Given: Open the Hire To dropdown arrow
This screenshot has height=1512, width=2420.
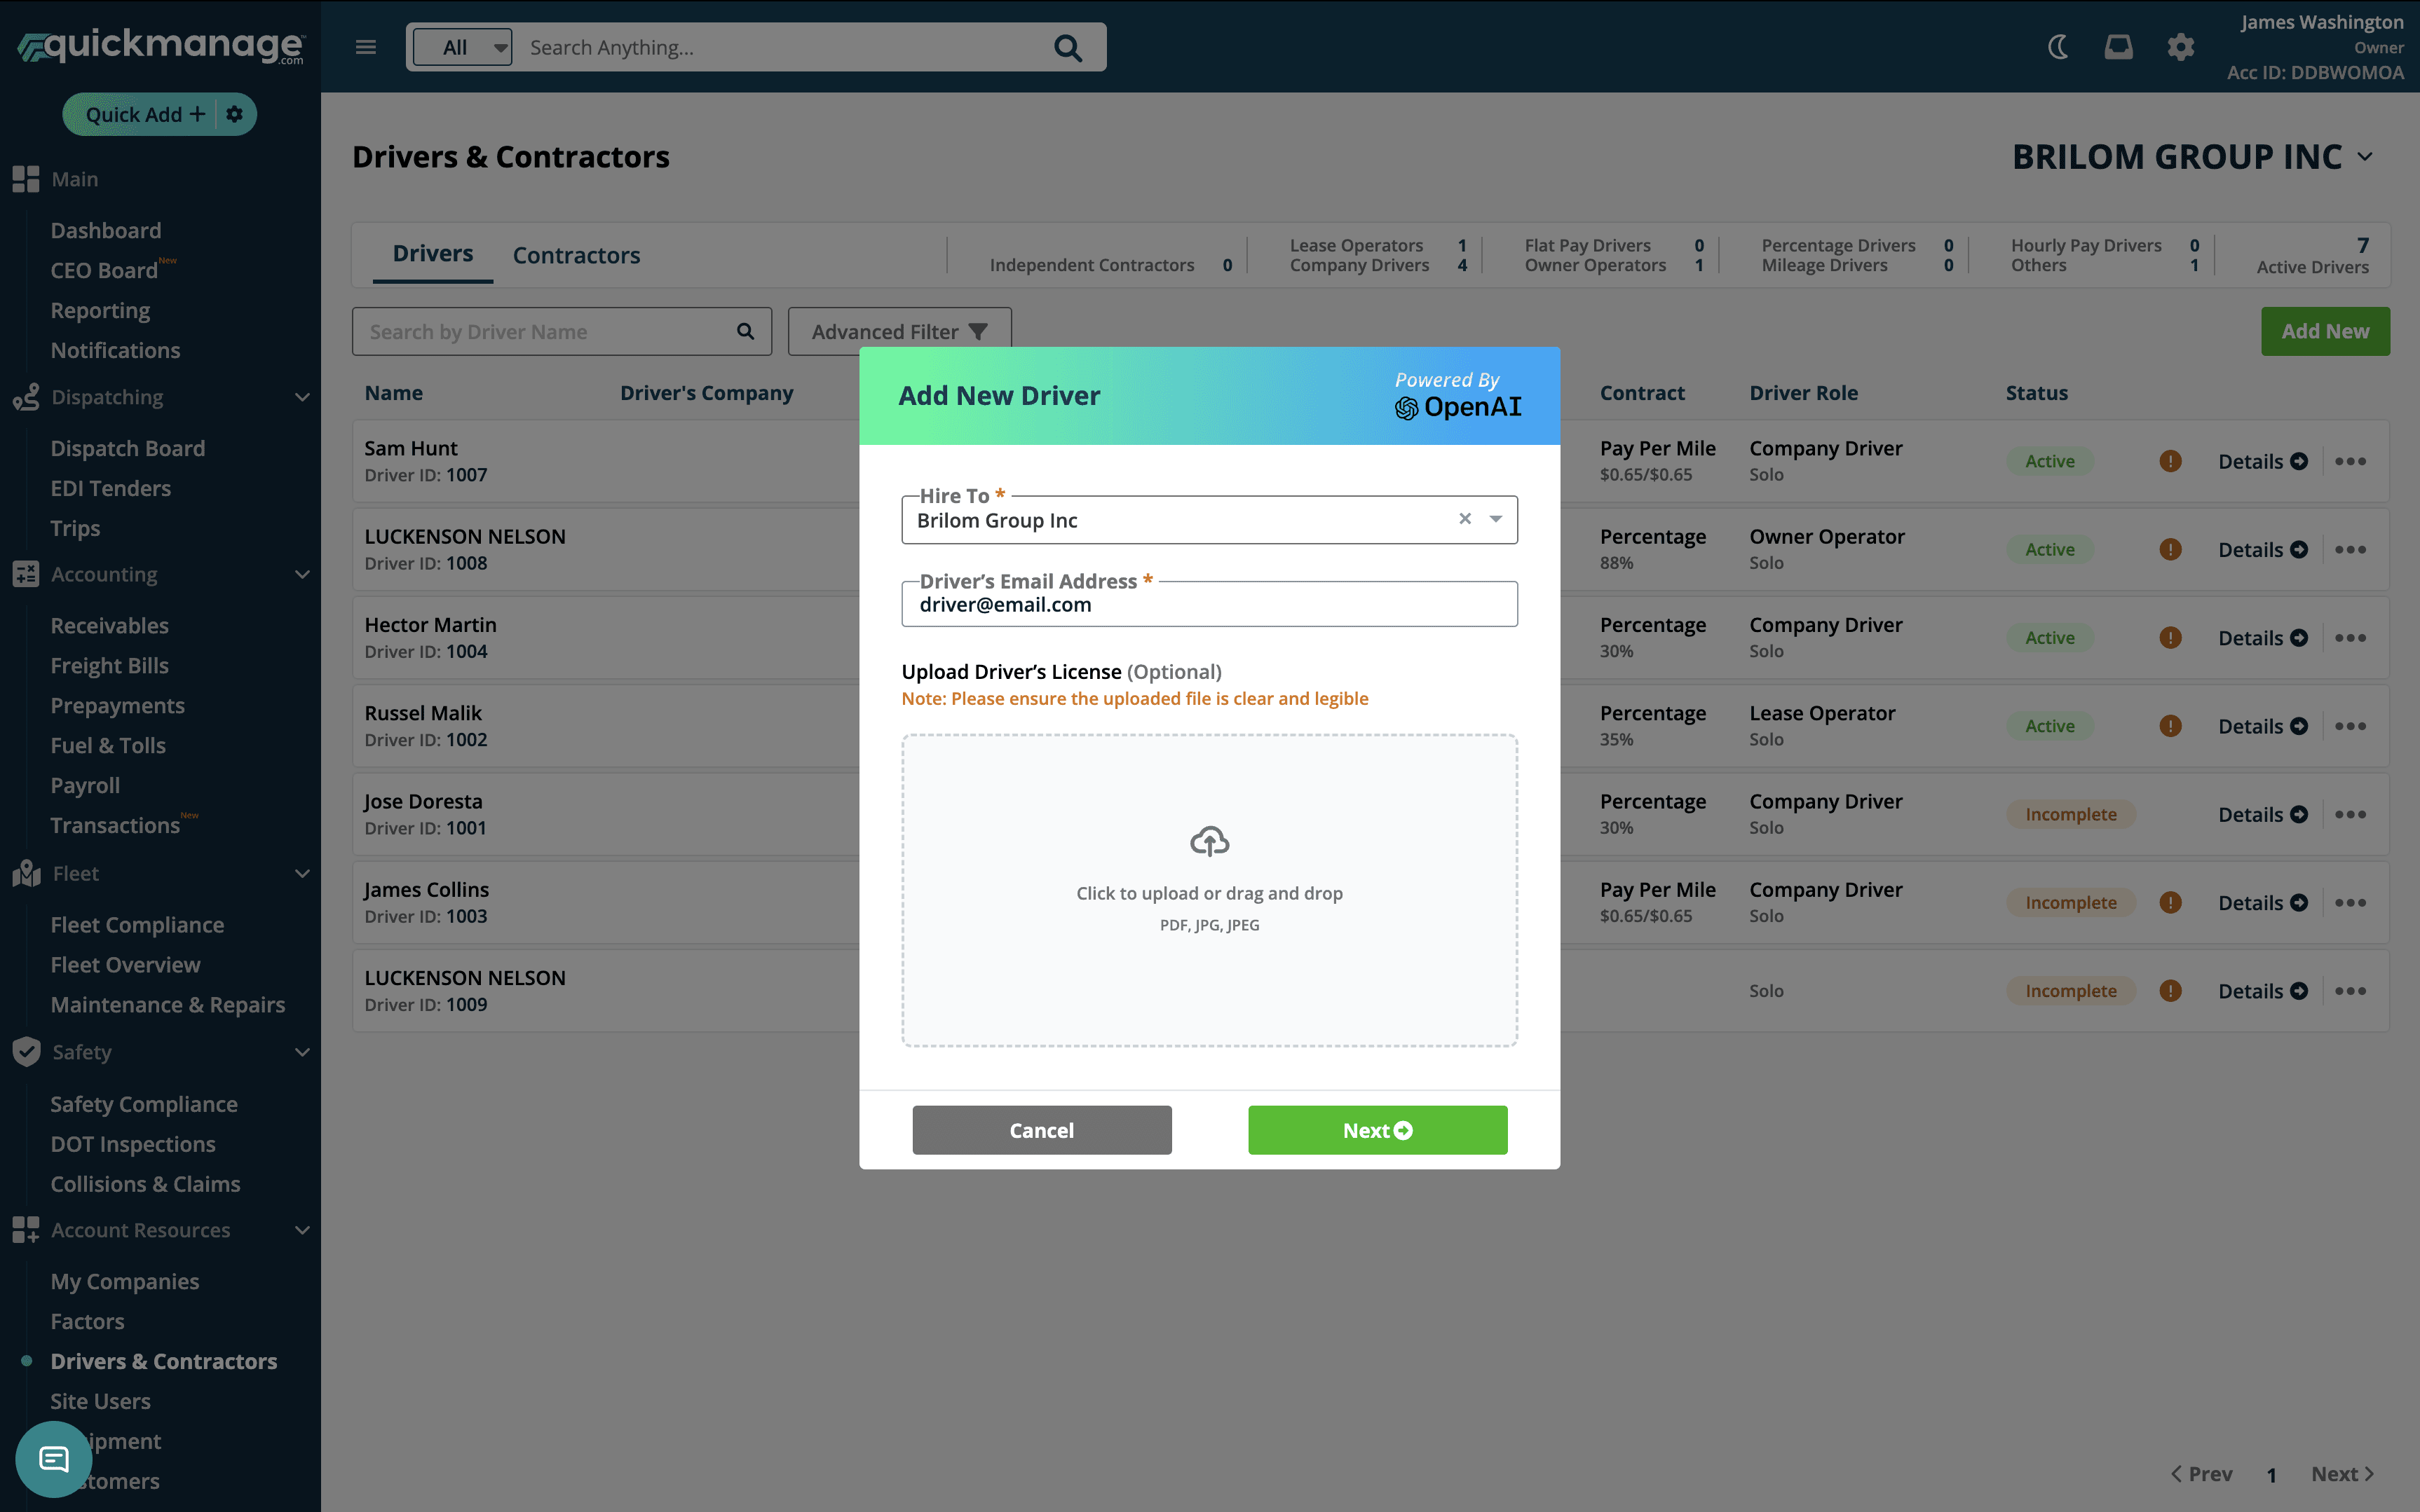Looking at the screenshot, I should 1495,519.
